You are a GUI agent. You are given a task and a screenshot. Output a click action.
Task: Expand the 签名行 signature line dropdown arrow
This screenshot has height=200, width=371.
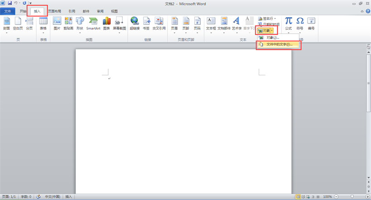[276, 19]
